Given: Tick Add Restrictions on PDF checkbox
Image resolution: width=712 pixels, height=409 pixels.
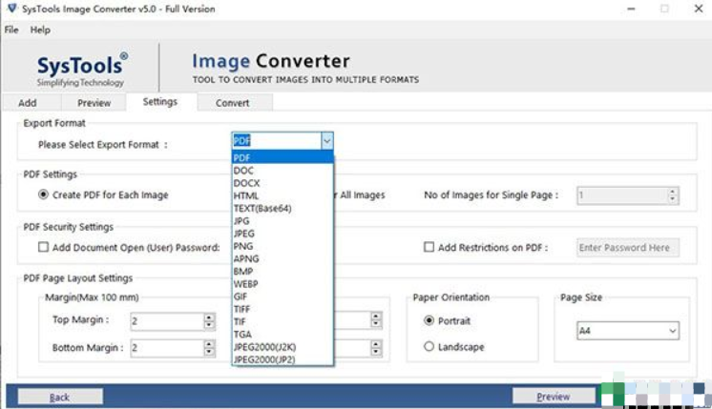Looking at the screenshot, I should pyautogui.click(x=429, y=247).
